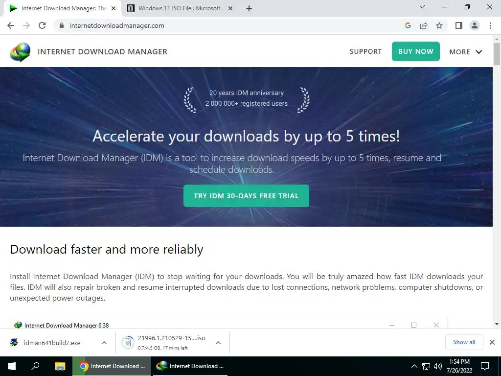
Task: Open the Chrome profile avatar
Action: tap(475, 25)
